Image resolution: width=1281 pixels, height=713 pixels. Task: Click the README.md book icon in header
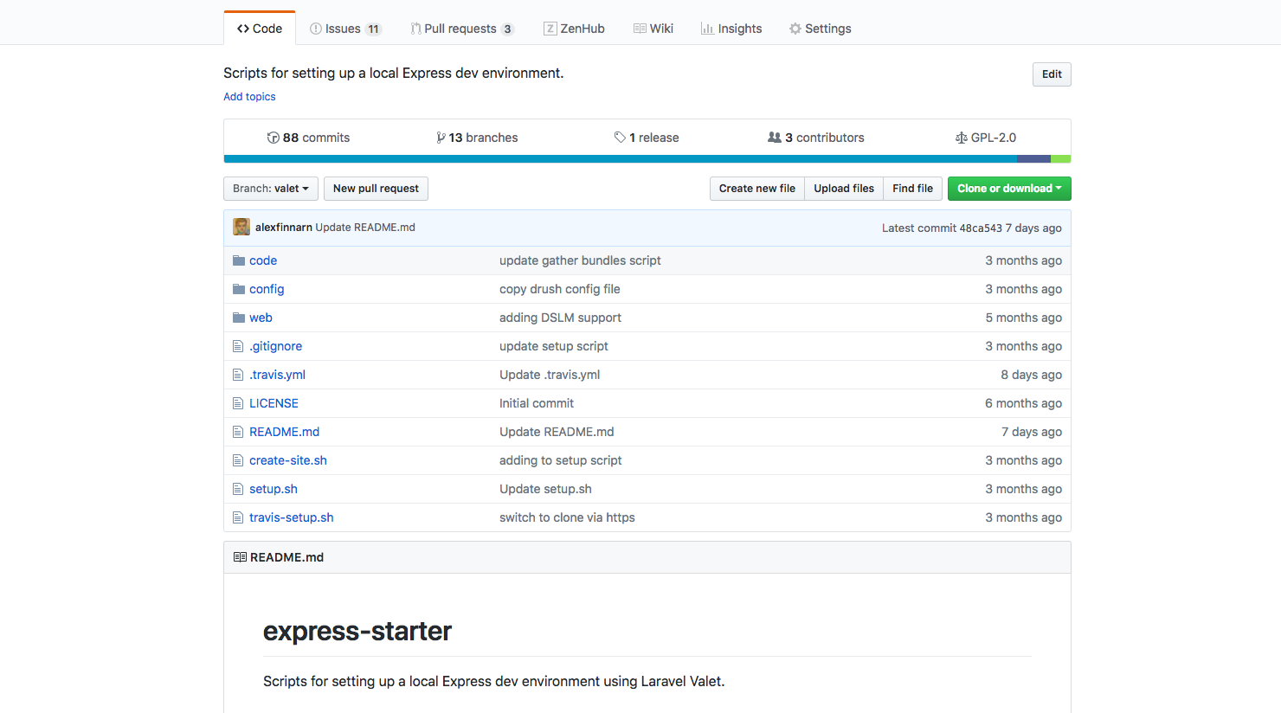[x=240, y=557]
